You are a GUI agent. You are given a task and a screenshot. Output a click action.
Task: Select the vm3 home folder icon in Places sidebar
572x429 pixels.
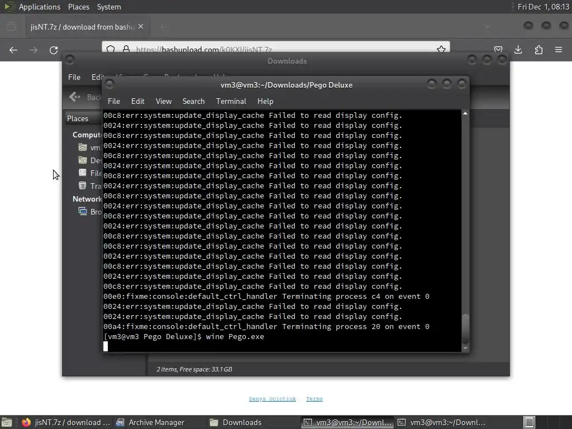click(x=83, y=147)
